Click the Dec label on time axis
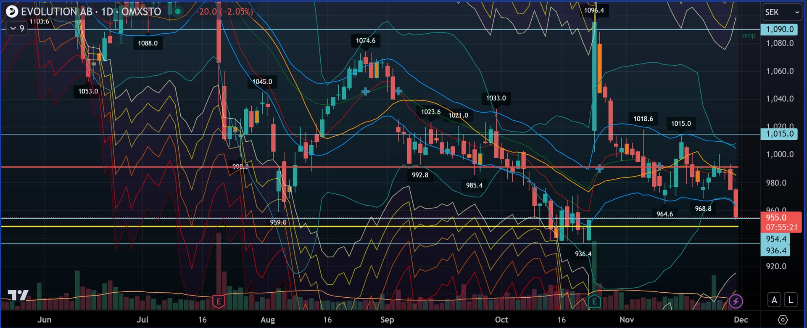Image resolution: width=807 pixels, height=328 pixels. coord(741,320)
